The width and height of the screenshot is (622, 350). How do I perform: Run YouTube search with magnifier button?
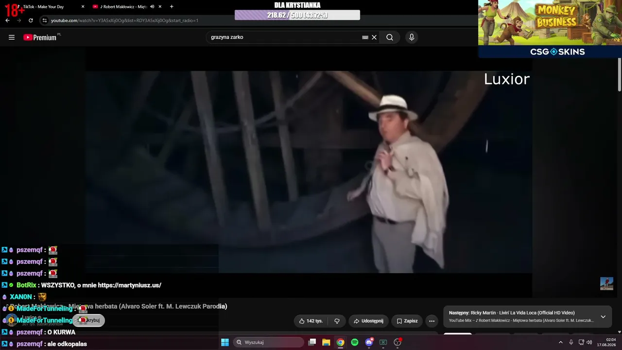pyautogui.click(x=390, y=37)
